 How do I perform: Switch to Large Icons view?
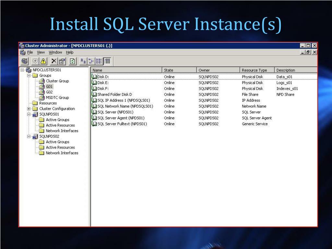point(83,61)
